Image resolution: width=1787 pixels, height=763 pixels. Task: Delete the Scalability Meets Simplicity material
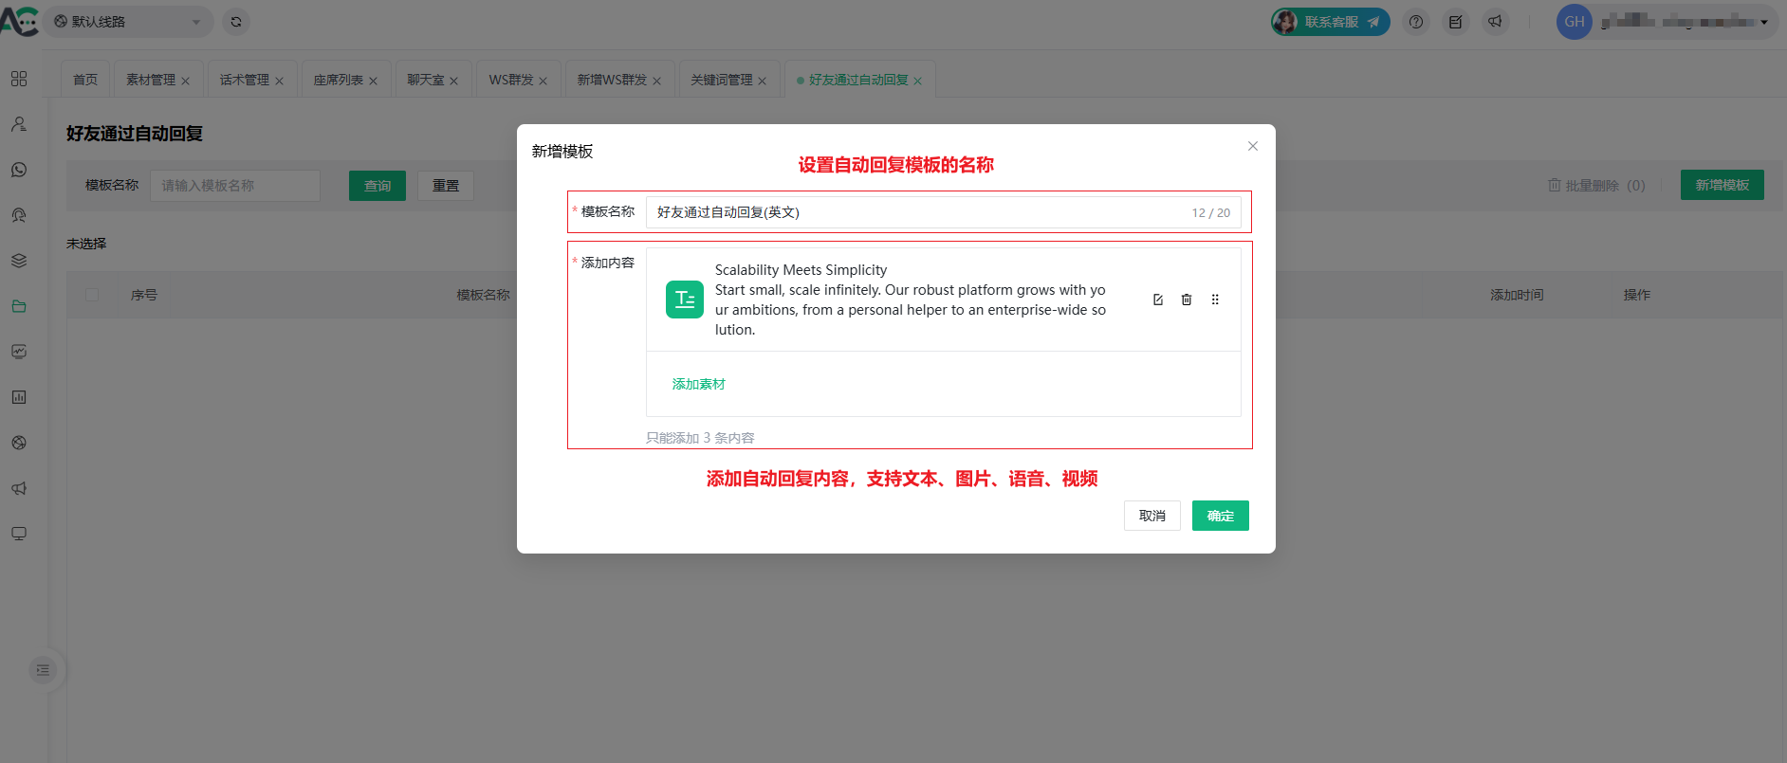click(1186, 300)
